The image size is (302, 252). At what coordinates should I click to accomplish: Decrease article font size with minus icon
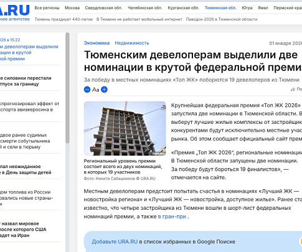87,90
